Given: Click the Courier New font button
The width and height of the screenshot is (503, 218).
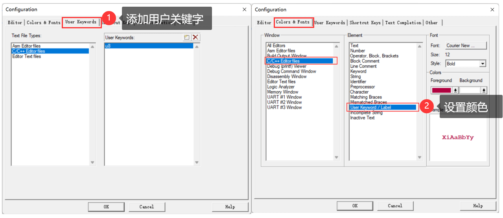Looking at the screenshot, I should [x=466, y=46].
